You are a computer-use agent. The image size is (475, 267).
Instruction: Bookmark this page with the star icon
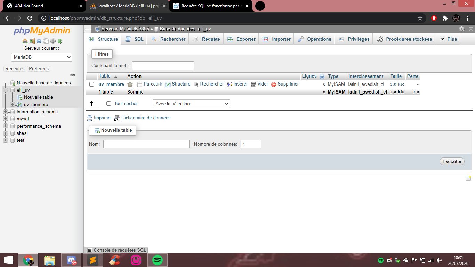(420, 18)
